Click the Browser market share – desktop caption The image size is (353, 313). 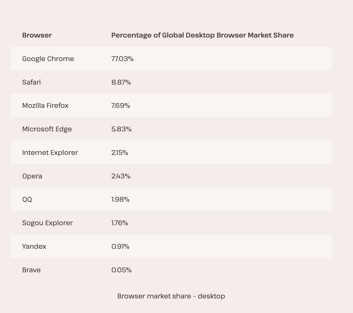[171, 296]
